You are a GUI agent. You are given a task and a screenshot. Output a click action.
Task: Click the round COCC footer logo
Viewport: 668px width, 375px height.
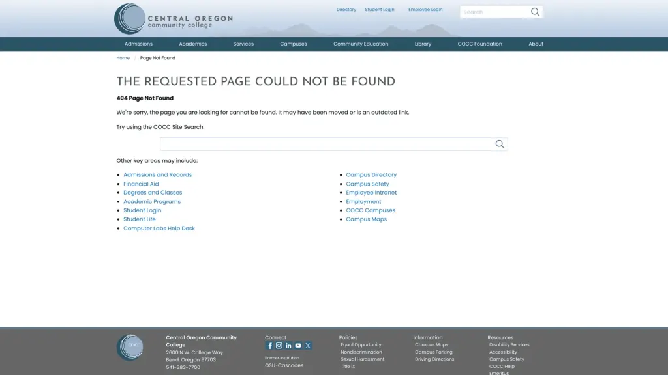(130, 348)
